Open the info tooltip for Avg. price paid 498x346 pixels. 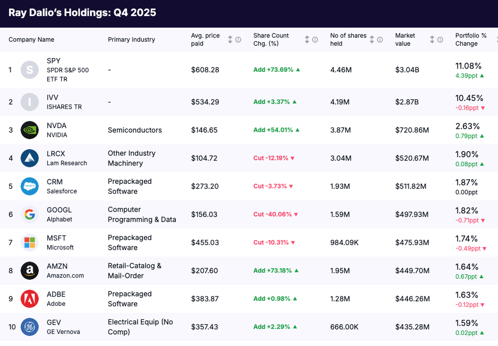238,39
